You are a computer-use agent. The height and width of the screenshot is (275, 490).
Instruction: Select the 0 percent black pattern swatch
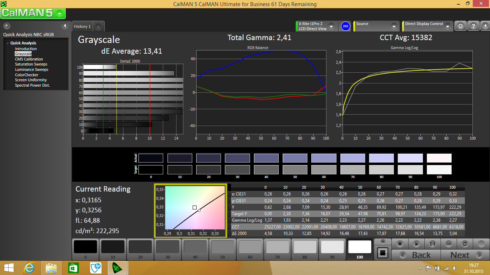tap(85, 249)
